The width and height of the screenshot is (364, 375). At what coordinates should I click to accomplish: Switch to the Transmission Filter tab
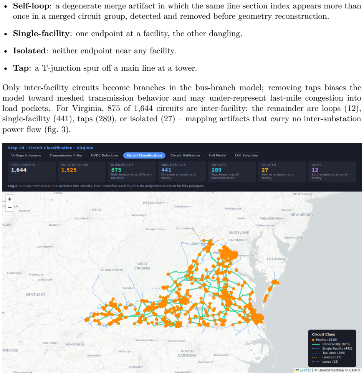click(x=66, y=155)
